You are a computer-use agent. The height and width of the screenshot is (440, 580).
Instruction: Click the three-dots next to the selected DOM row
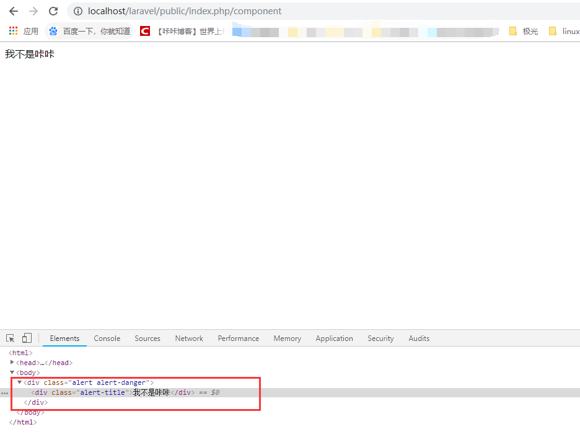(4, 394)
